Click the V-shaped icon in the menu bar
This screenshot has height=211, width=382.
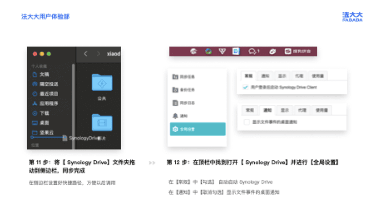(x=222, y=51)
